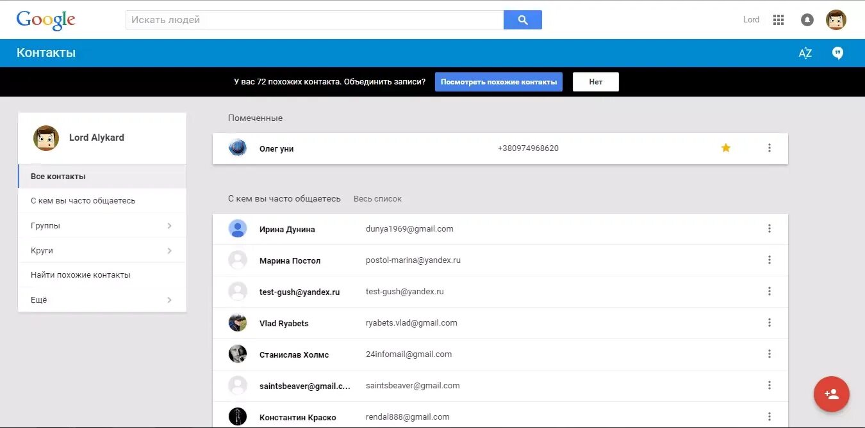This screenshot has height=428, width=865.
Task: Select Найти похожие контакты in sidebar
Action: [103, 274]
